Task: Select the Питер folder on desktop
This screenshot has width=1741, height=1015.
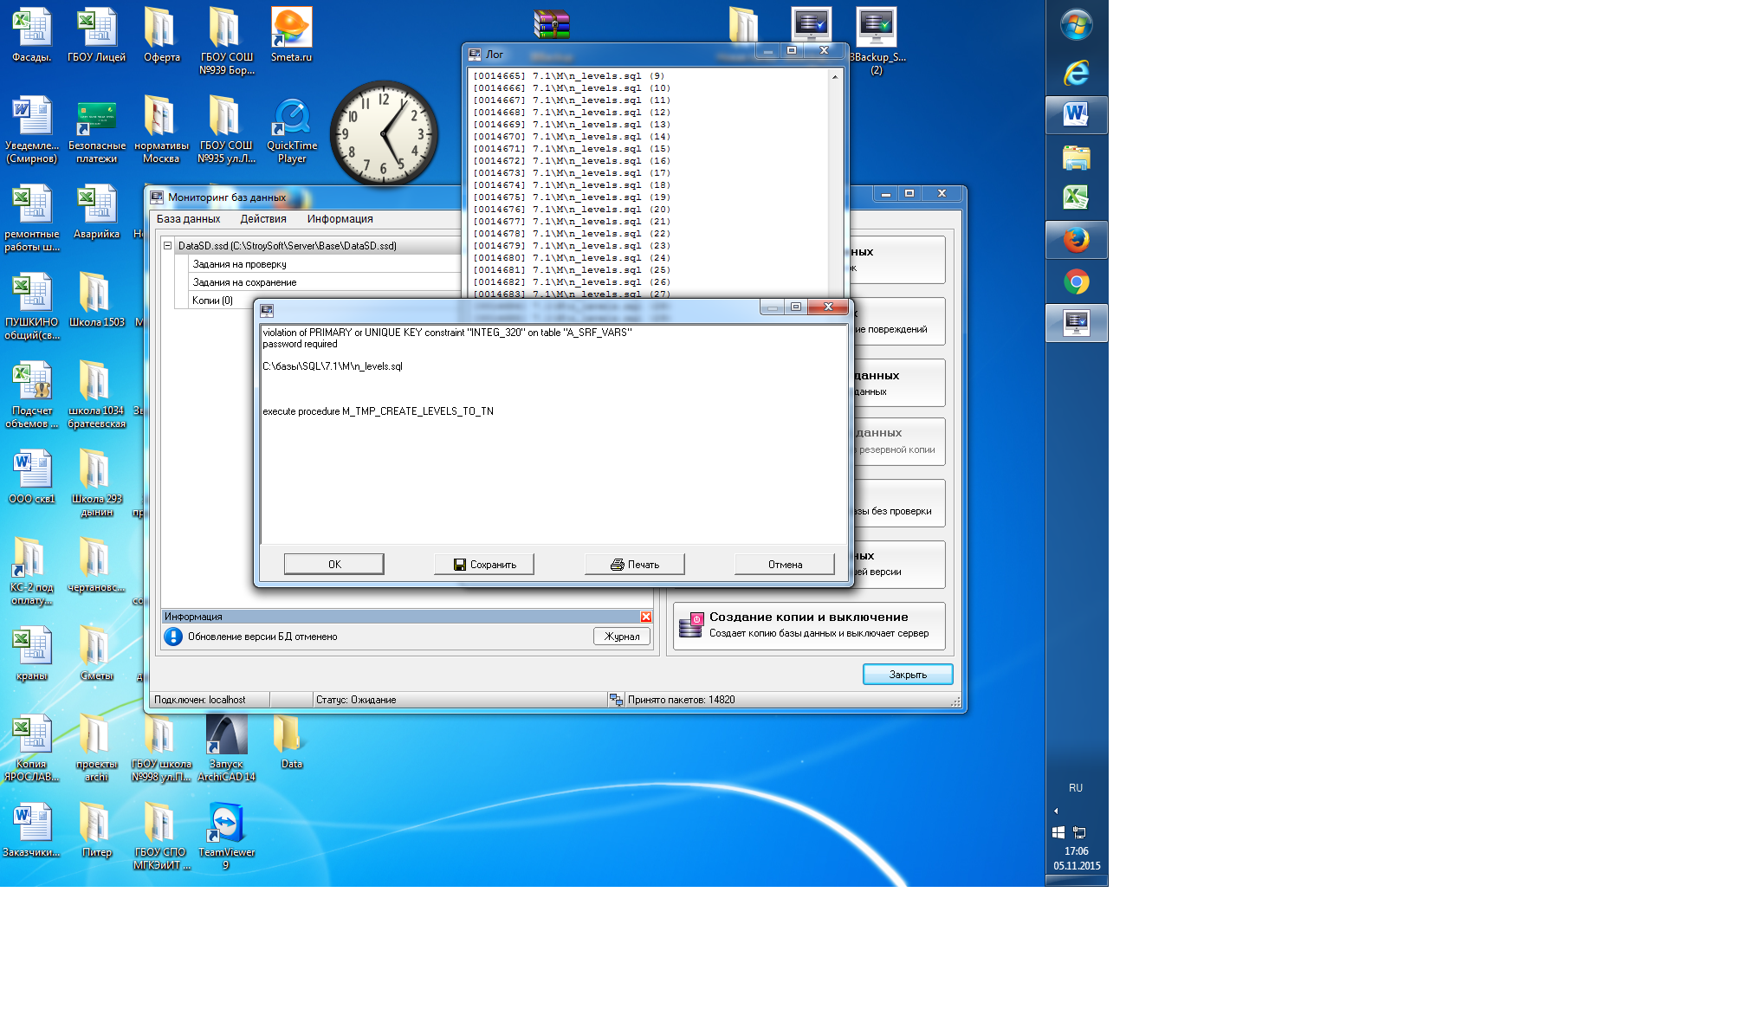Action: (96, 830)
